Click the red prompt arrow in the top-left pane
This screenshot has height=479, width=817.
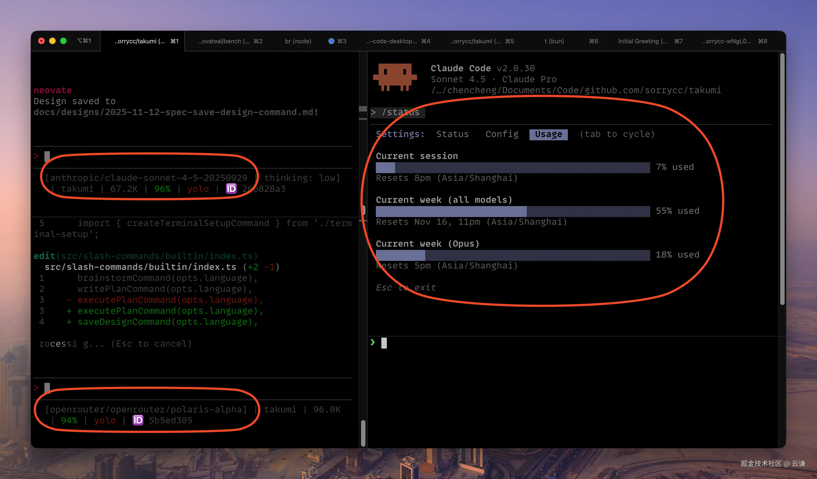(36, 156)
